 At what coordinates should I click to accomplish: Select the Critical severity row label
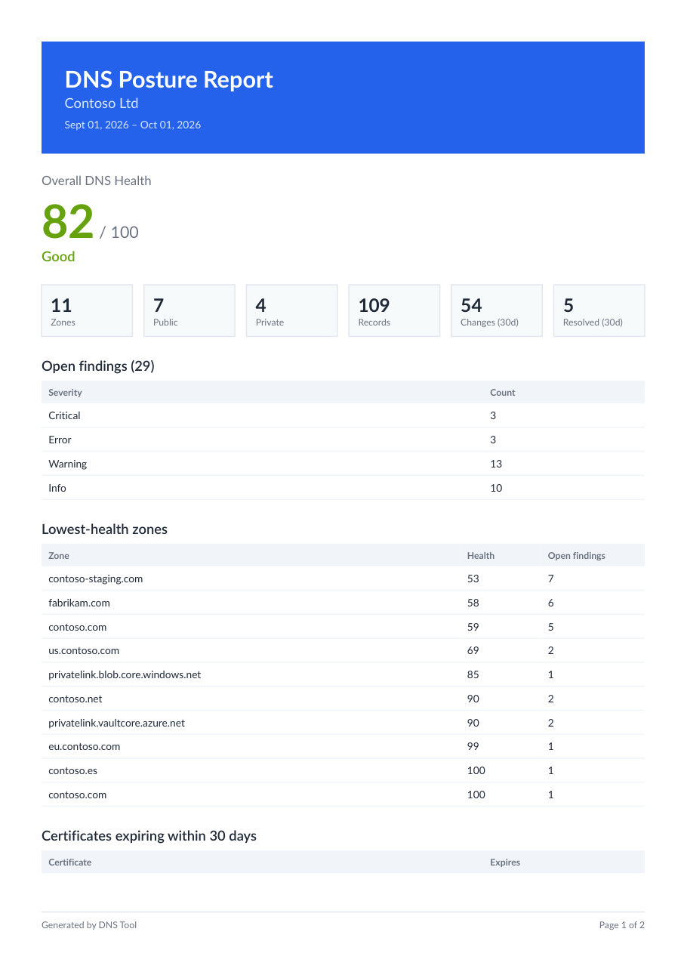(x=64, y=415)
